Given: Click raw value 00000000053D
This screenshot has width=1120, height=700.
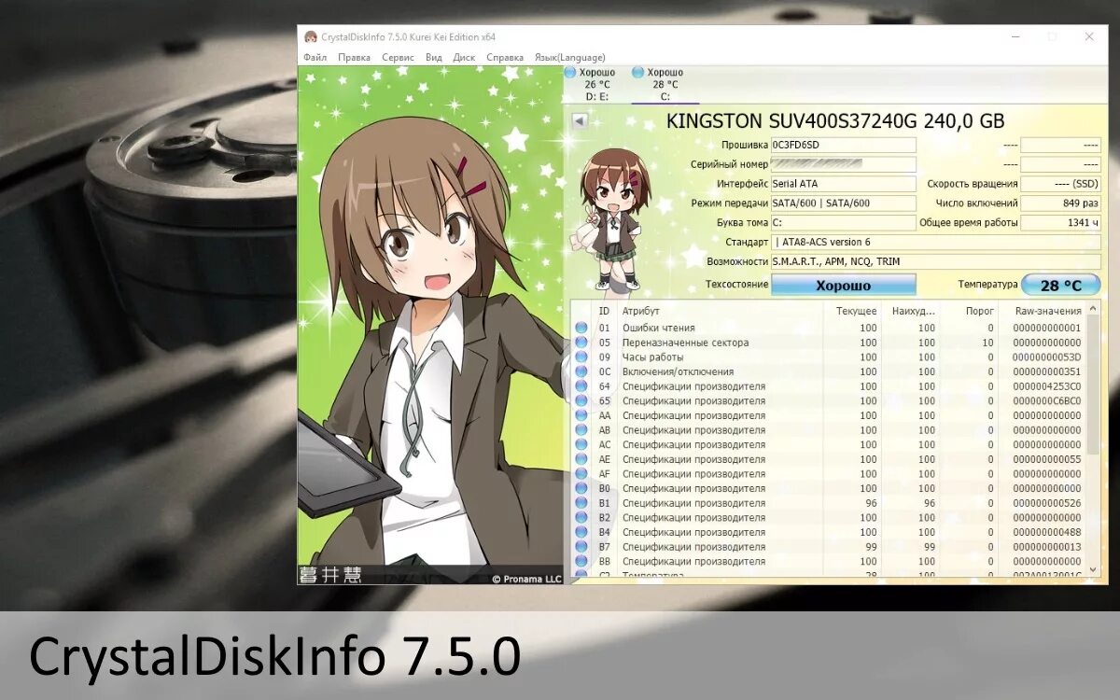Looking at the screenshot, I should 1046,357.
